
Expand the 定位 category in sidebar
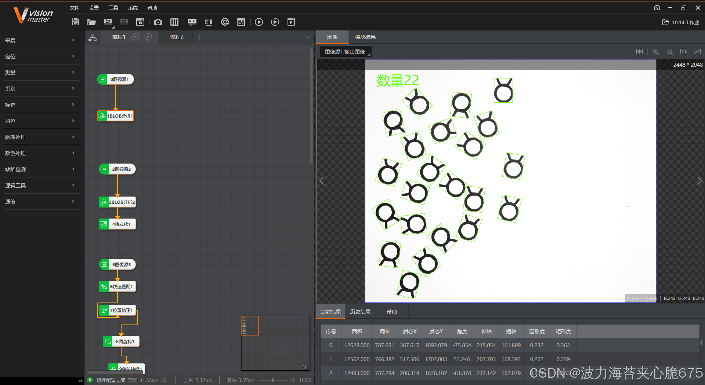(40, 56)
